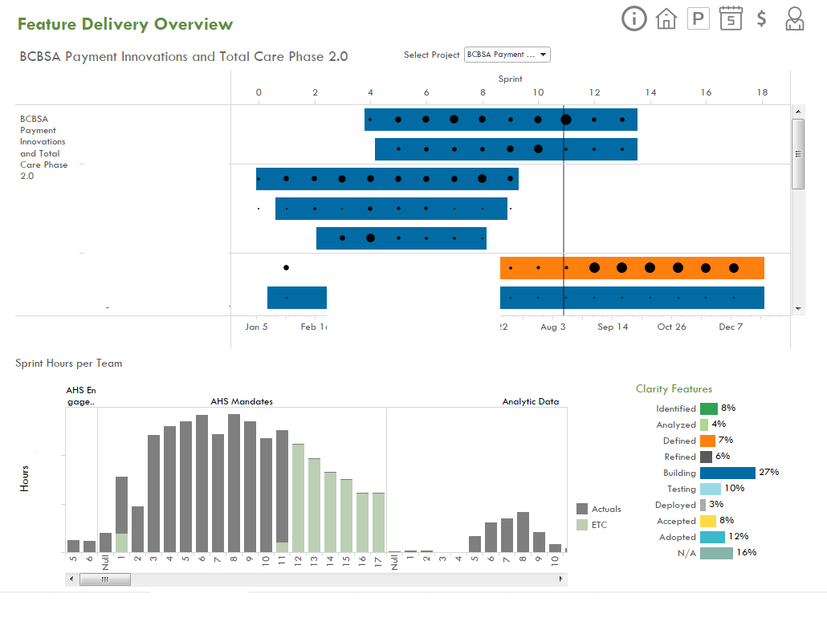
Task: Click the Deployed 3% bar
Action: [703, 505]
